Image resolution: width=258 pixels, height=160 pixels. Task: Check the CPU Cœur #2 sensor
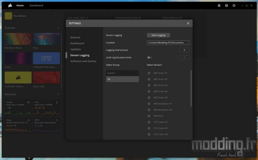(x=149, y=128)
